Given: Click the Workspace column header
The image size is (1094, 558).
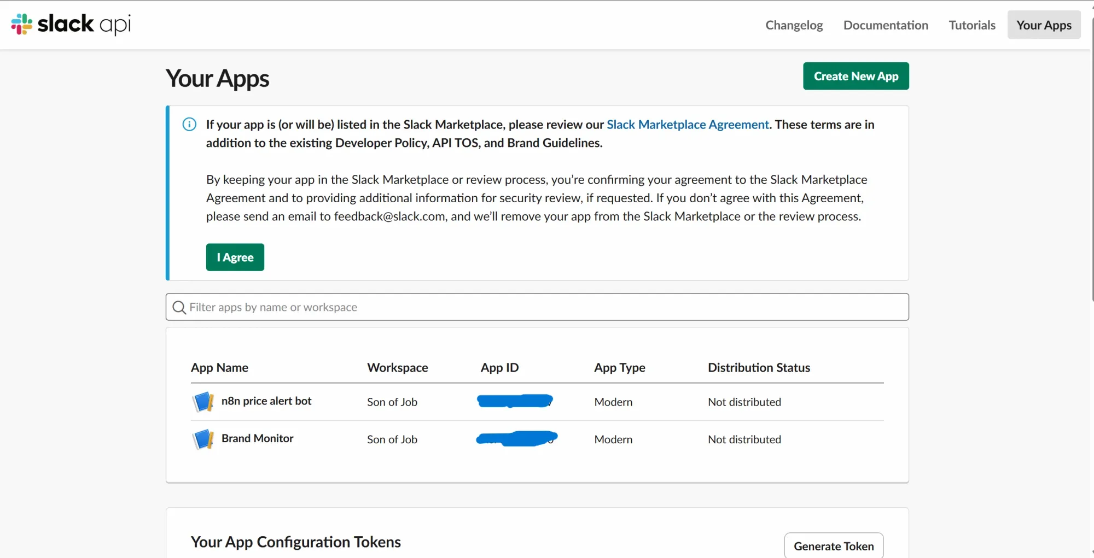Looking at the screenshot, I should 398,368.
